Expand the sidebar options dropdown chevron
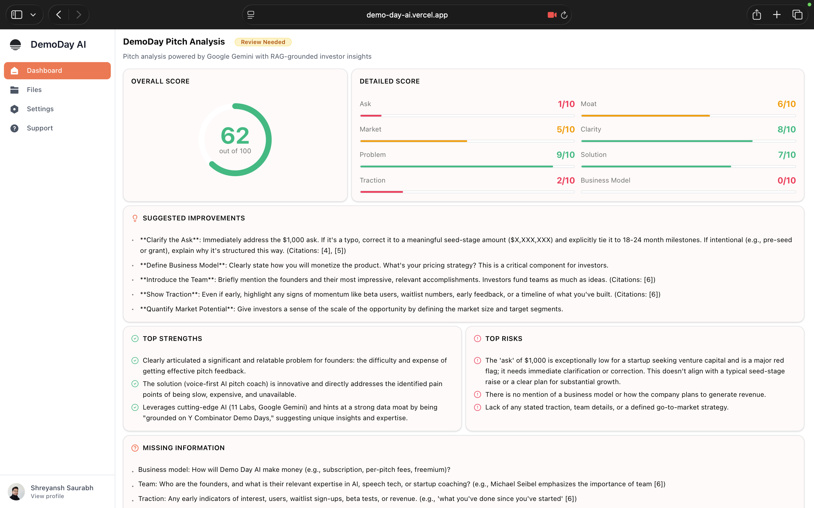Screen dimensions: 814x508 [33, 14]
